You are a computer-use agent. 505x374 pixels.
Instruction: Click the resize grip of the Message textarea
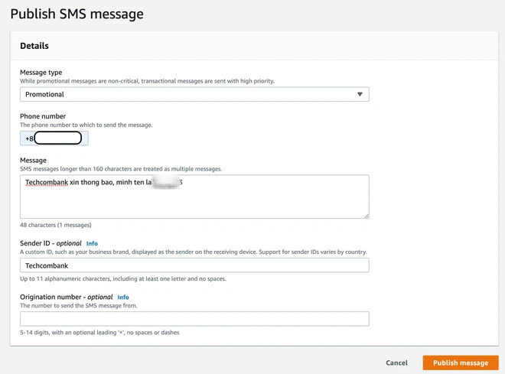[367, 216]
